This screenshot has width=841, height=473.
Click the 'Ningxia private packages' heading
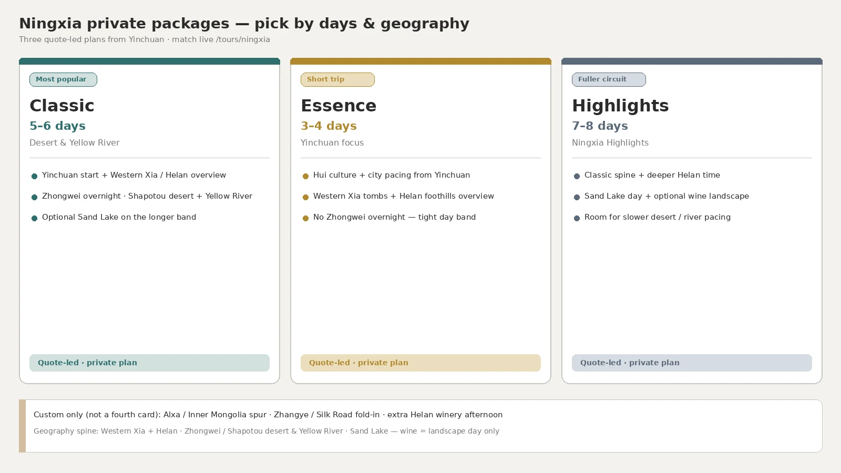[x=244, y=24]
